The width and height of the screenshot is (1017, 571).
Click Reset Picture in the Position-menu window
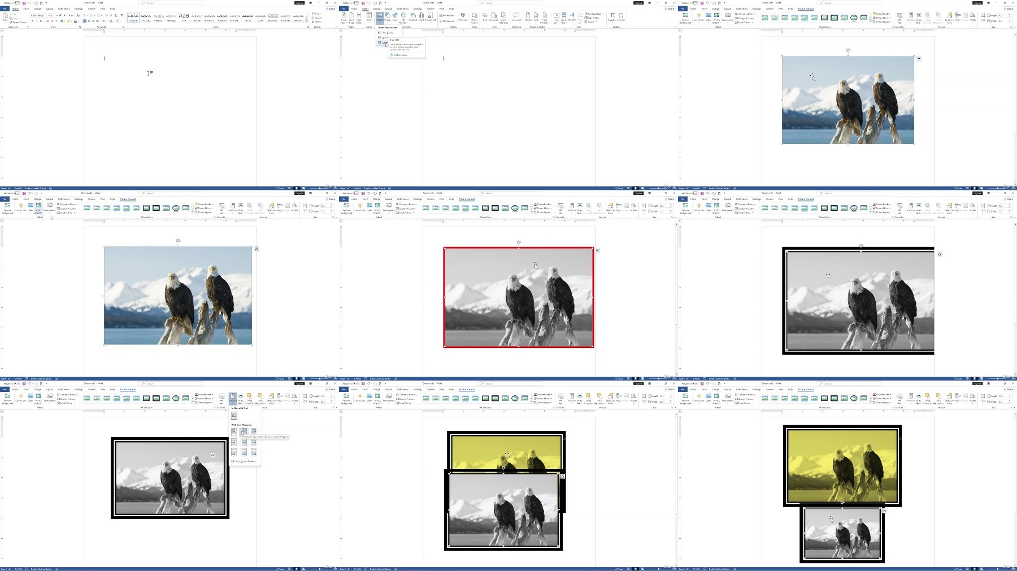(x=66, y=403)
